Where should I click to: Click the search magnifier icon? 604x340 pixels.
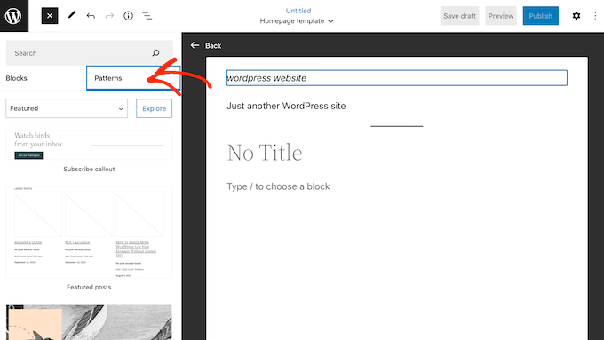click(x=155, y=53)
